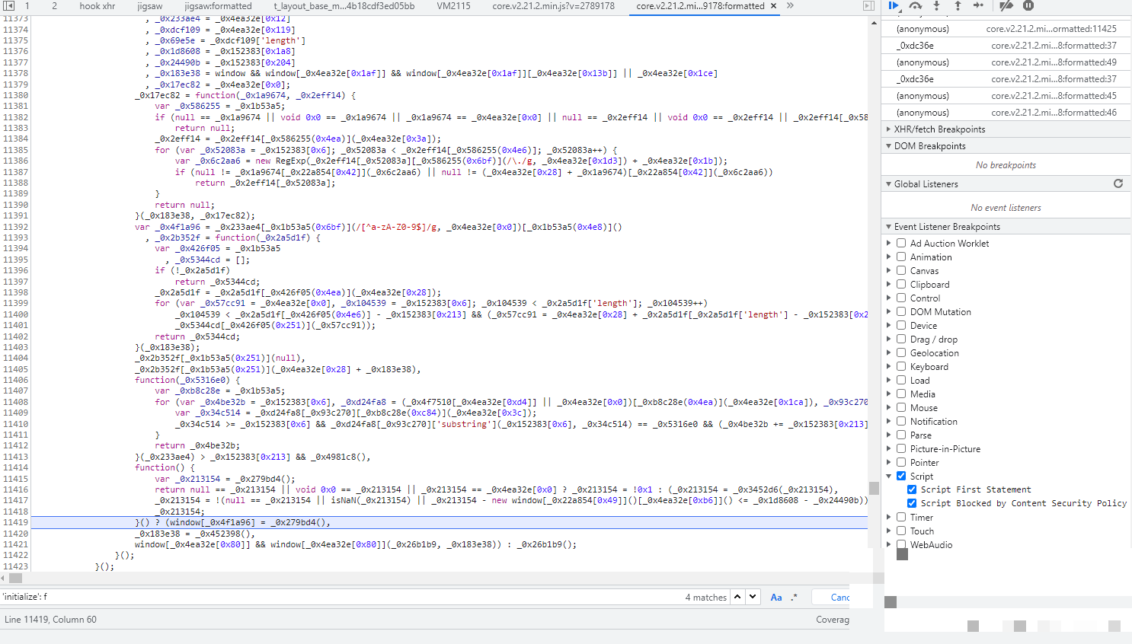Image resolution: width=1132 pixels, height=644 pixels.
Task: Enable the Mouse event breakpoints checkbox
Action: point(901,408)
